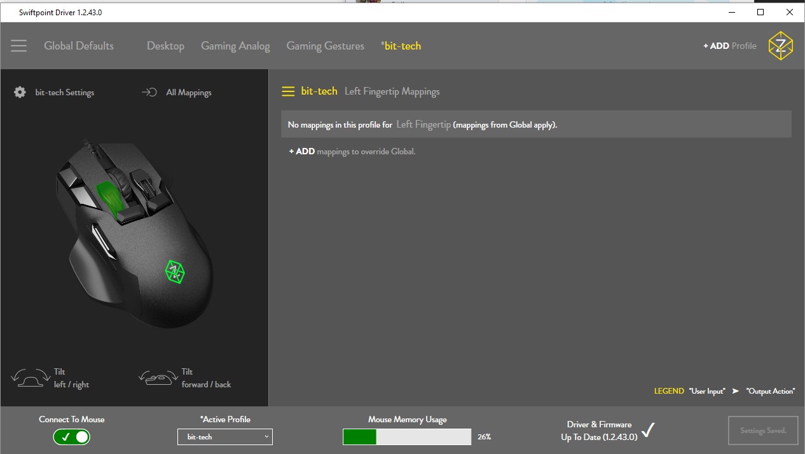
Task: Click the All Mappings arrow icon
Action: click(x=149, y=92)
